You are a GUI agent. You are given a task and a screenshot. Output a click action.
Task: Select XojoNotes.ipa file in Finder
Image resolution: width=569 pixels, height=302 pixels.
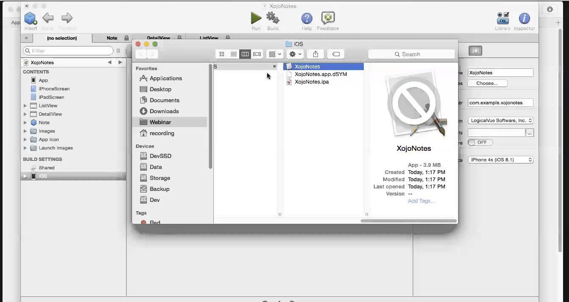coord(312,82)
